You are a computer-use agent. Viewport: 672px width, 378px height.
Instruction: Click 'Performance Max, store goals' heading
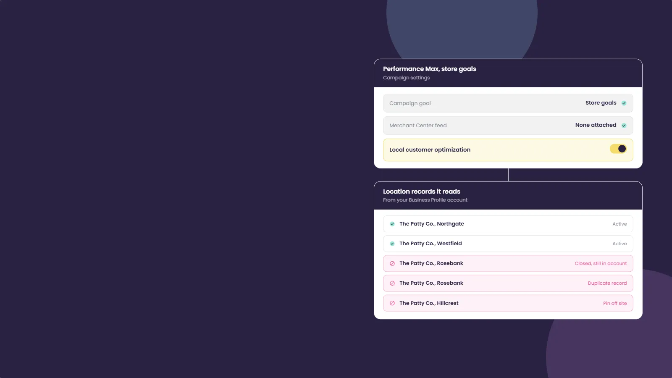pyautogui.click(x=430, y=69)
